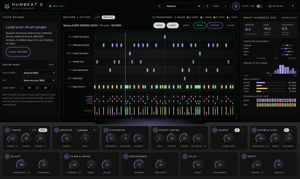Toggle Endurance section power icon
Viewport: 300px width, 179px height.
click(126, 156)
